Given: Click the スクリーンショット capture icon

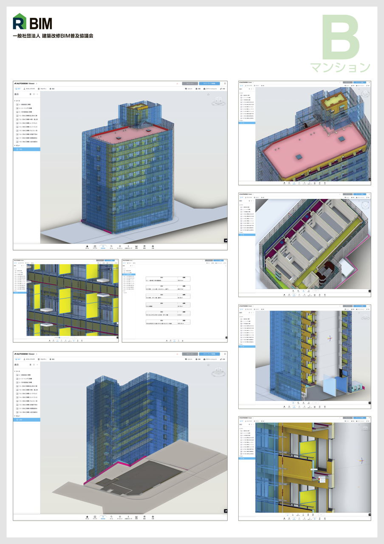Looking at the screenshot, I should pos(205,89).
